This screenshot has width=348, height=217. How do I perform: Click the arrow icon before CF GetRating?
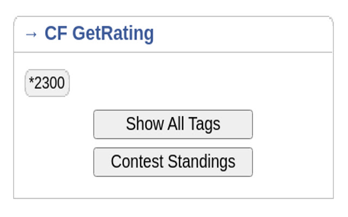coord(32,34)
